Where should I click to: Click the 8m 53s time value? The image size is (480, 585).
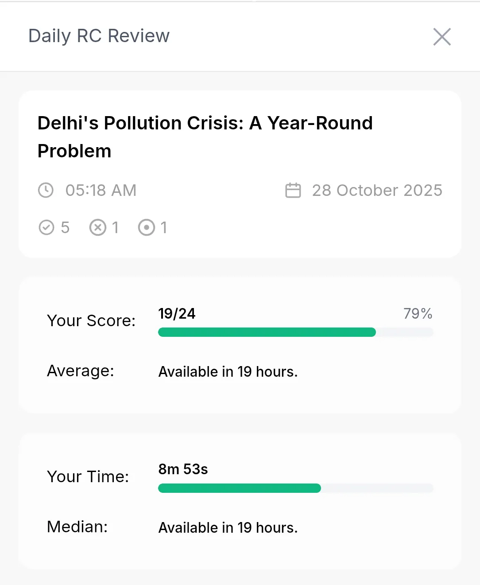(183, 469)
